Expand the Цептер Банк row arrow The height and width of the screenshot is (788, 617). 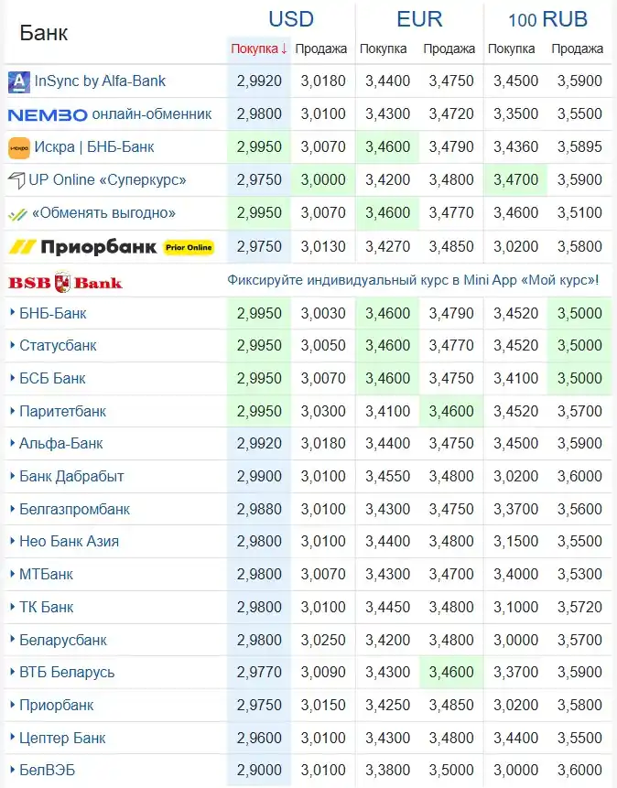tap(12, 738)
